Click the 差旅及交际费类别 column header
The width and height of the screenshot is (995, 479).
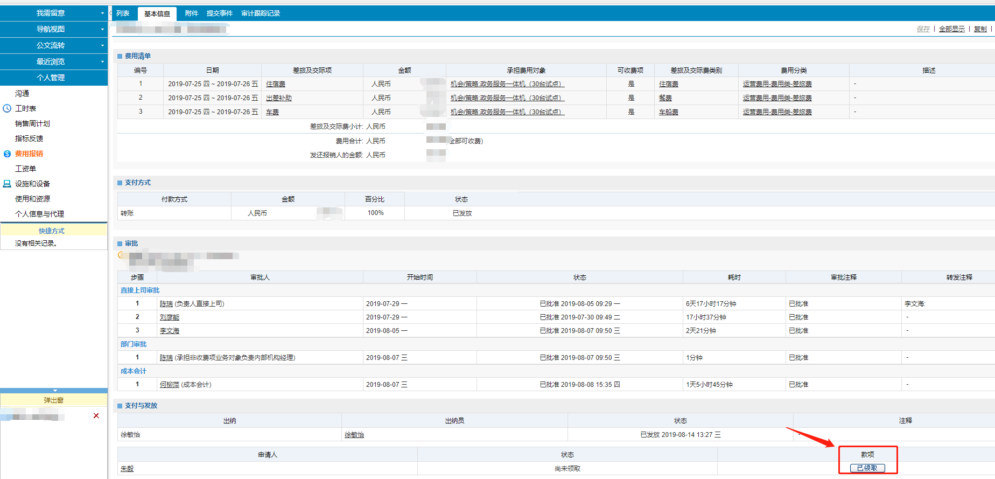pyautogui.click(x=696, y=71)
